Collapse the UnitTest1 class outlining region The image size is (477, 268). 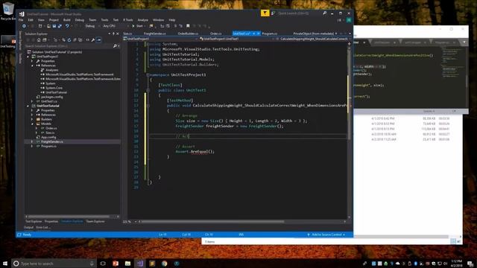pos(148,90)
